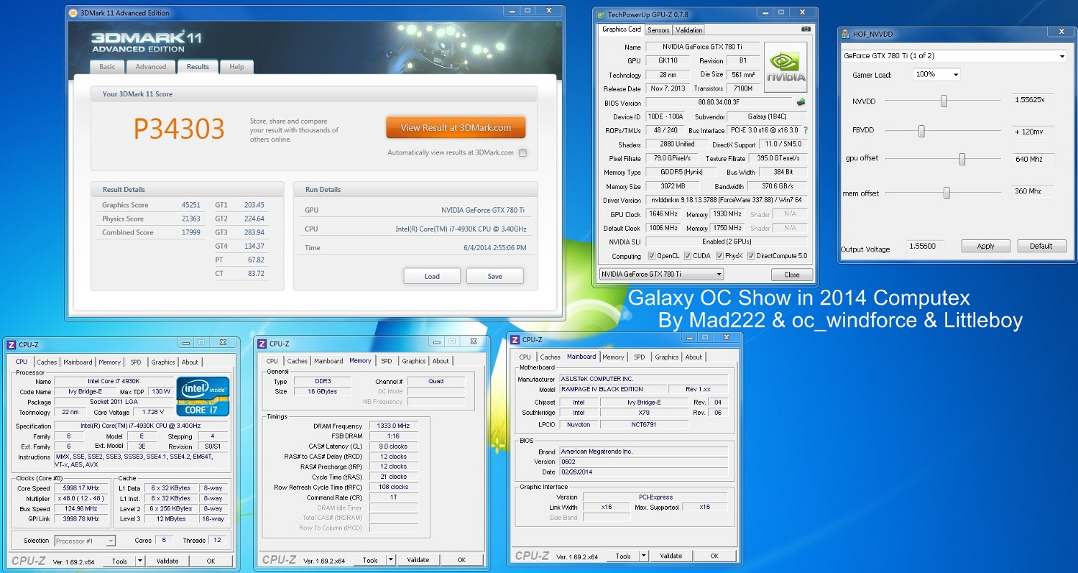Image resolution: width=1078 pixels, height=573 pixels.
Task: Click Apply in HOF_NVVDD
Action: pos(985,246)
